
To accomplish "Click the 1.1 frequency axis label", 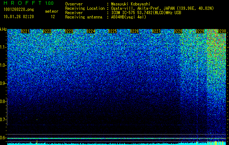I will [x=3, y=47].
